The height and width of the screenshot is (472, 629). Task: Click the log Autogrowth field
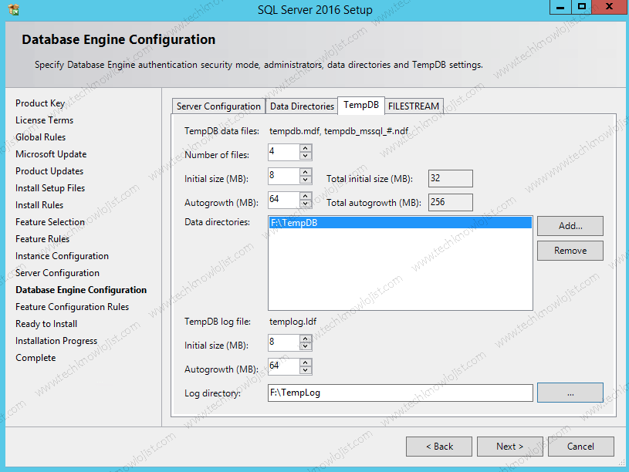pyautogui.click(x=283, y=366)
